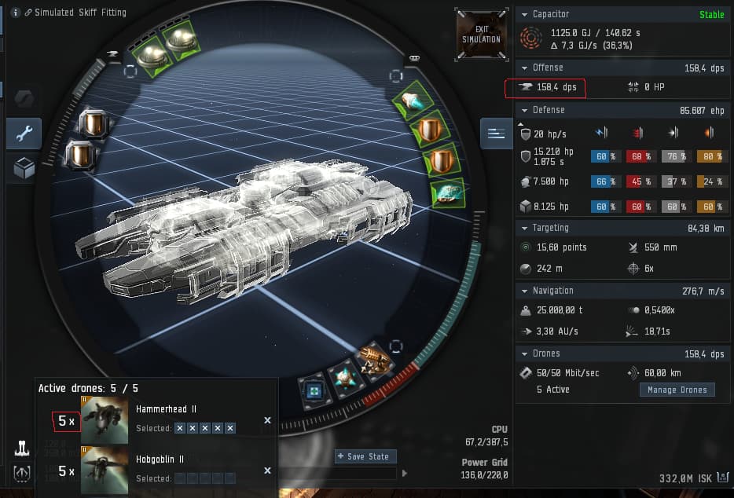The height and width of the screenshot is (498, 734).
Task: Toggle the first Hobgoblin II selected box
Action: point(180,478)
